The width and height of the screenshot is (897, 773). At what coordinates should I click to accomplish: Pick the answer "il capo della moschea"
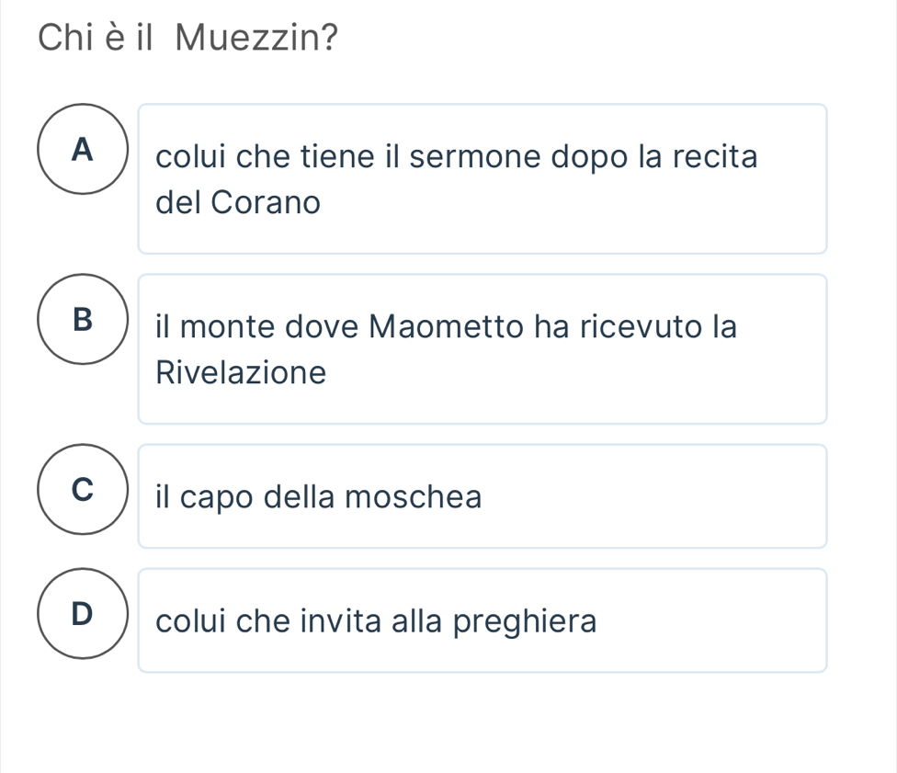pos(483,496)
